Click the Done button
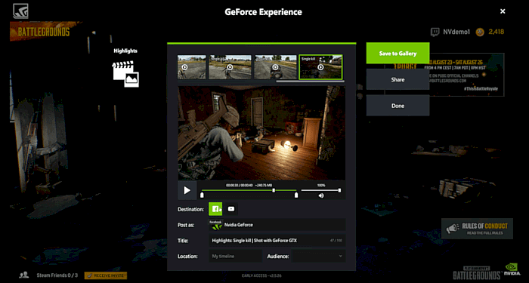Screen dimensions: 529x283 click(398, 106)
